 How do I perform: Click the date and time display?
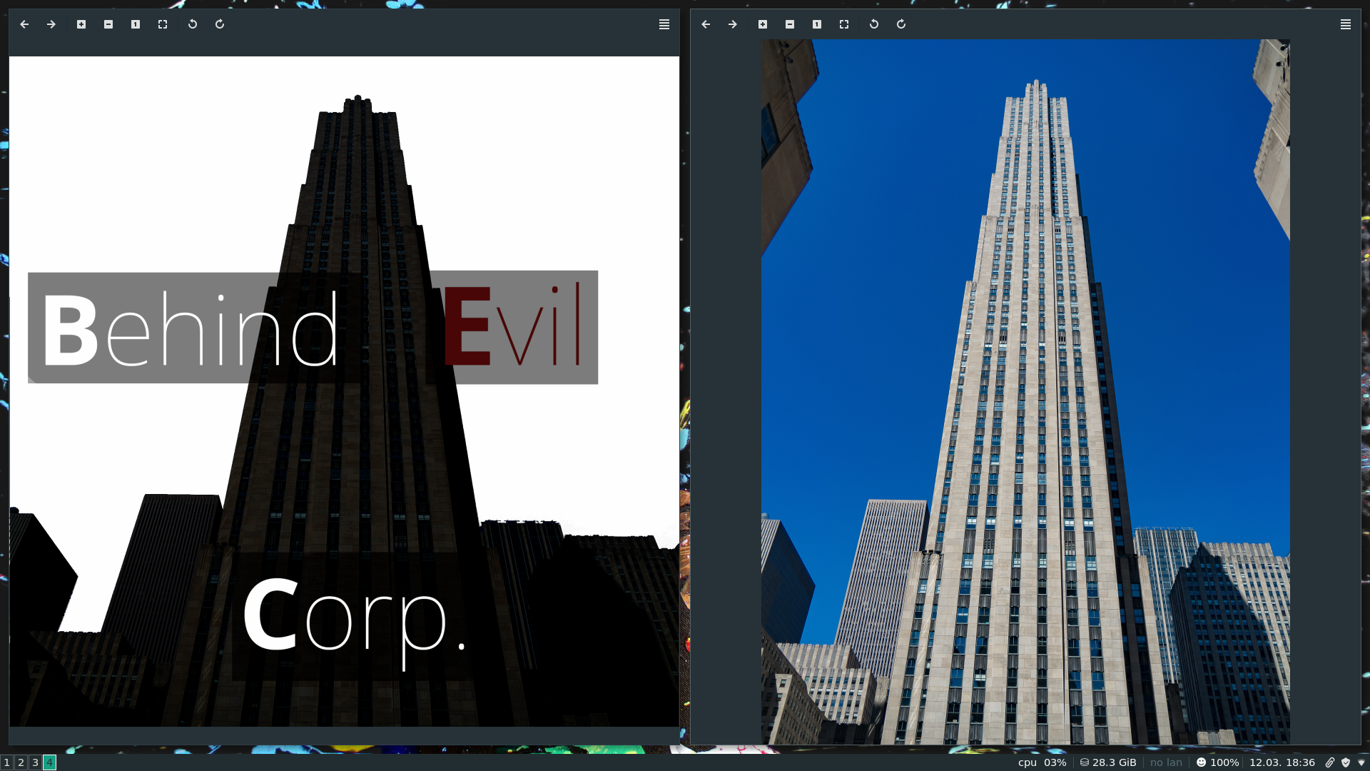(1282, 762)
